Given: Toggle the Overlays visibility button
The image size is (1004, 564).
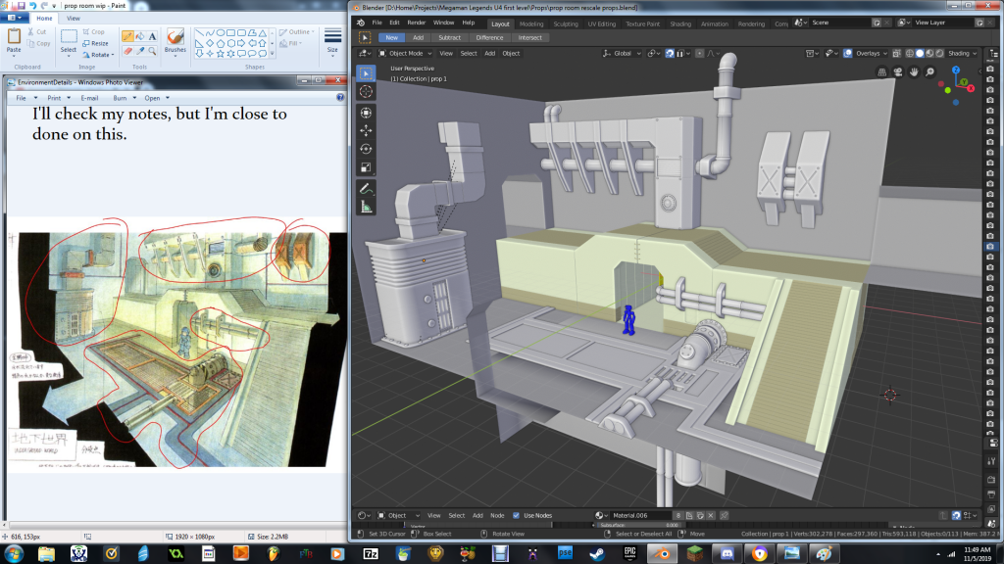Looking at the screenshot, I should click(x=848, y=54).
